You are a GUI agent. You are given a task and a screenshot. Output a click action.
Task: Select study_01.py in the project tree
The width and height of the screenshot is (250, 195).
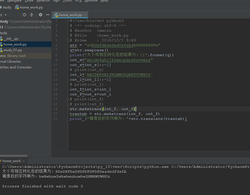point(13,50)
